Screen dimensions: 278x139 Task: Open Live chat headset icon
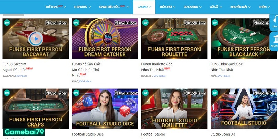[x=275, y=19]
